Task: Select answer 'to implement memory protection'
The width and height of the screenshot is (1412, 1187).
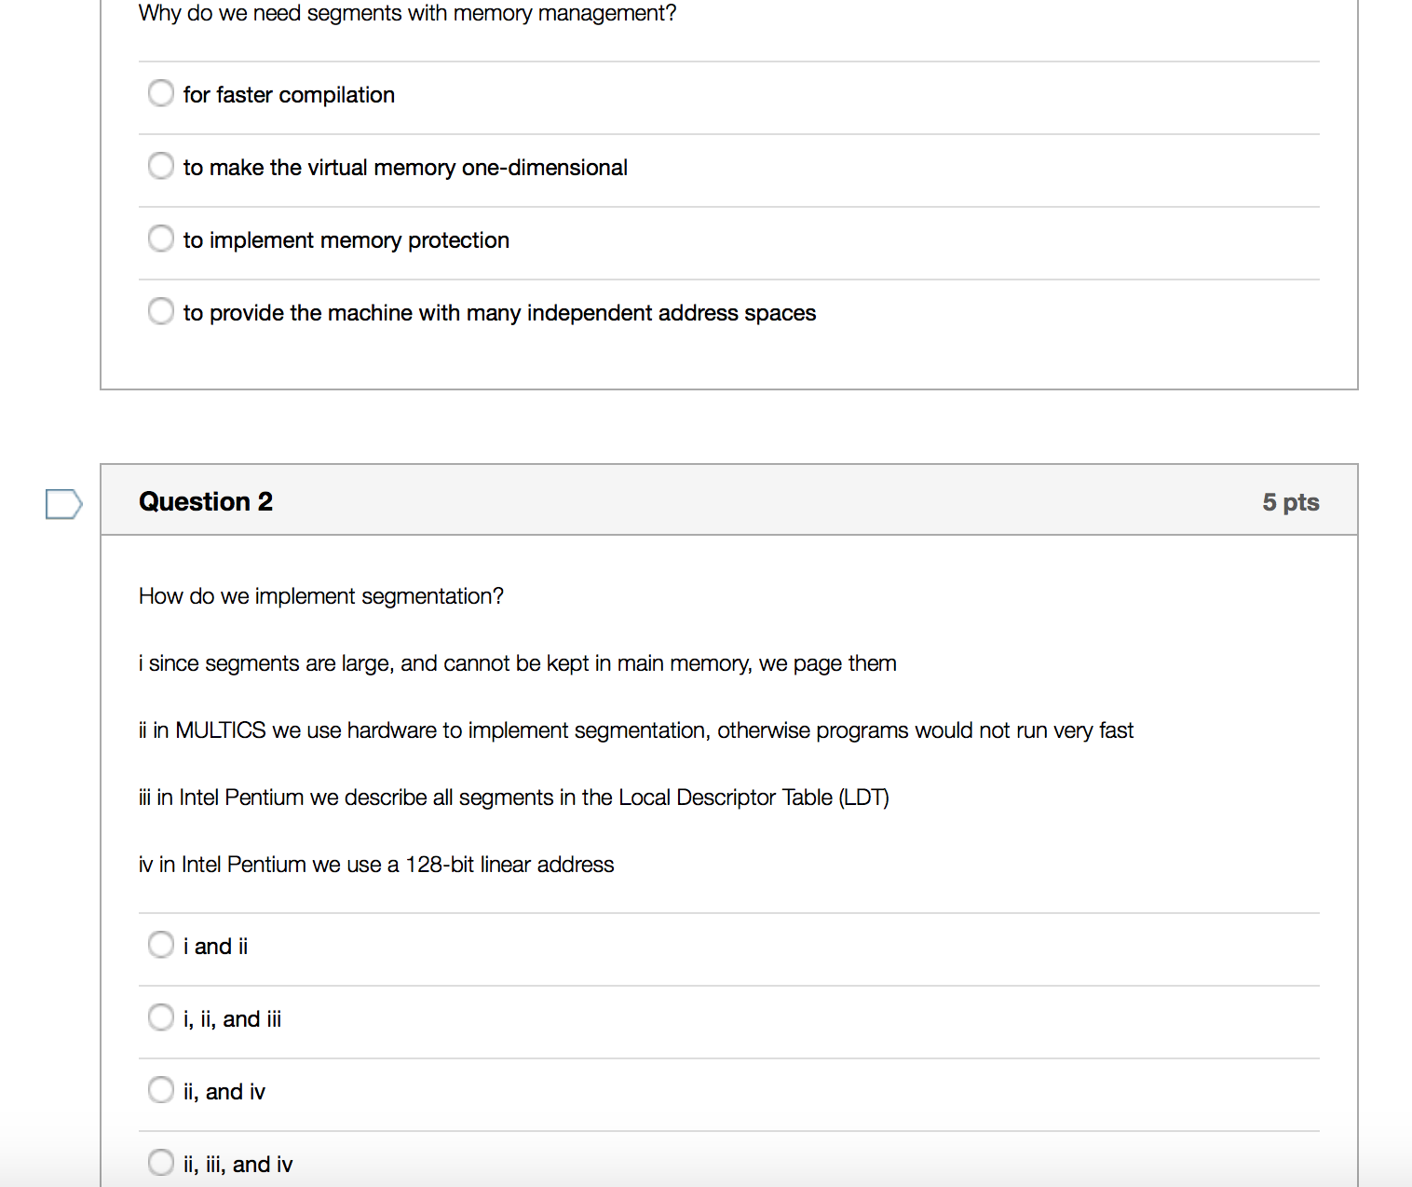Action: pyautogui.click(x=160, y=239)
